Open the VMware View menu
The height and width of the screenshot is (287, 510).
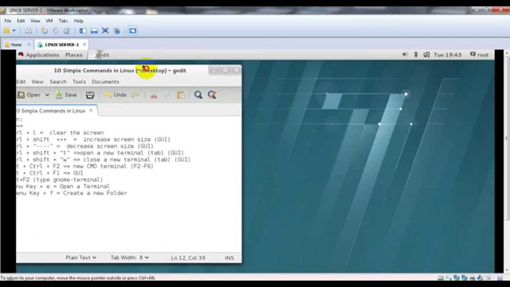35,21
